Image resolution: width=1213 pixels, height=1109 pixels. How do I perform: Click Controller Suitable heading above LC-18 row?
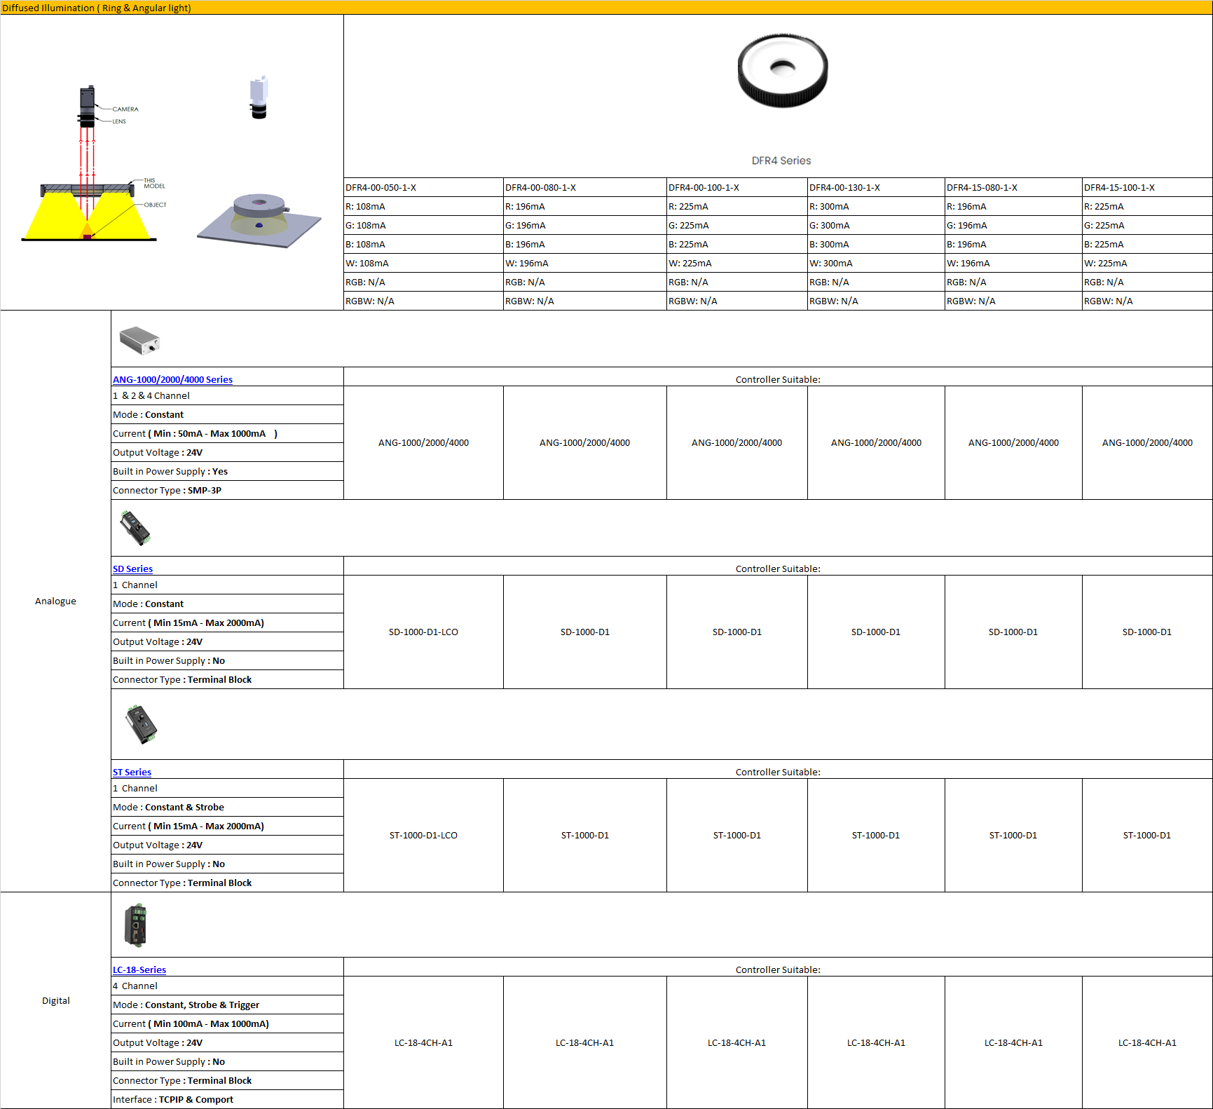click(778, 969)
